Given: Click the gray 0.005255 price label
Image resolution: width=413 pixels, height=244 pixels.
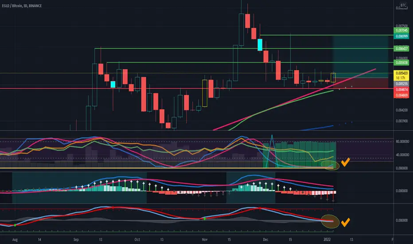Looking at the screenshot, I should (401, 84).
